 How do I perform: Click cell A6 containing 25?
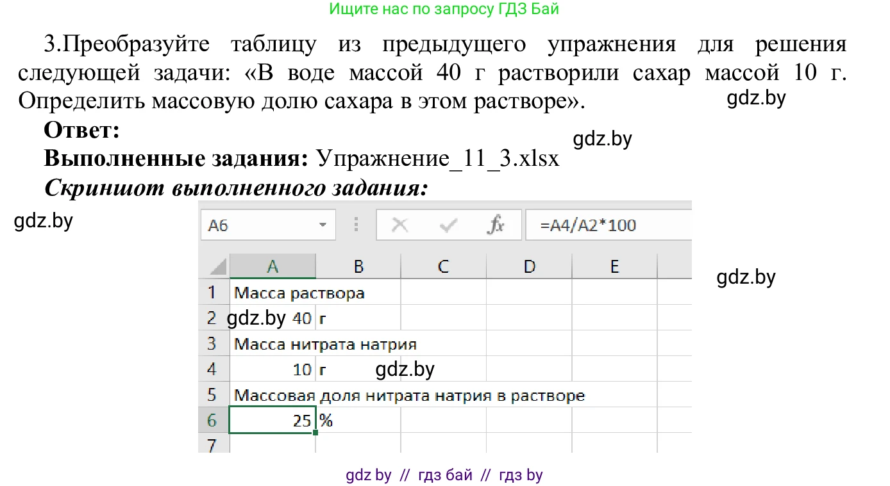click(273, 420)
